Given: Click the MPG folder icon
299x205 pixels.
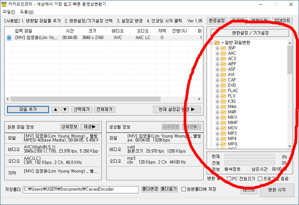Looking at the screenshot, I should click(223, 144).
